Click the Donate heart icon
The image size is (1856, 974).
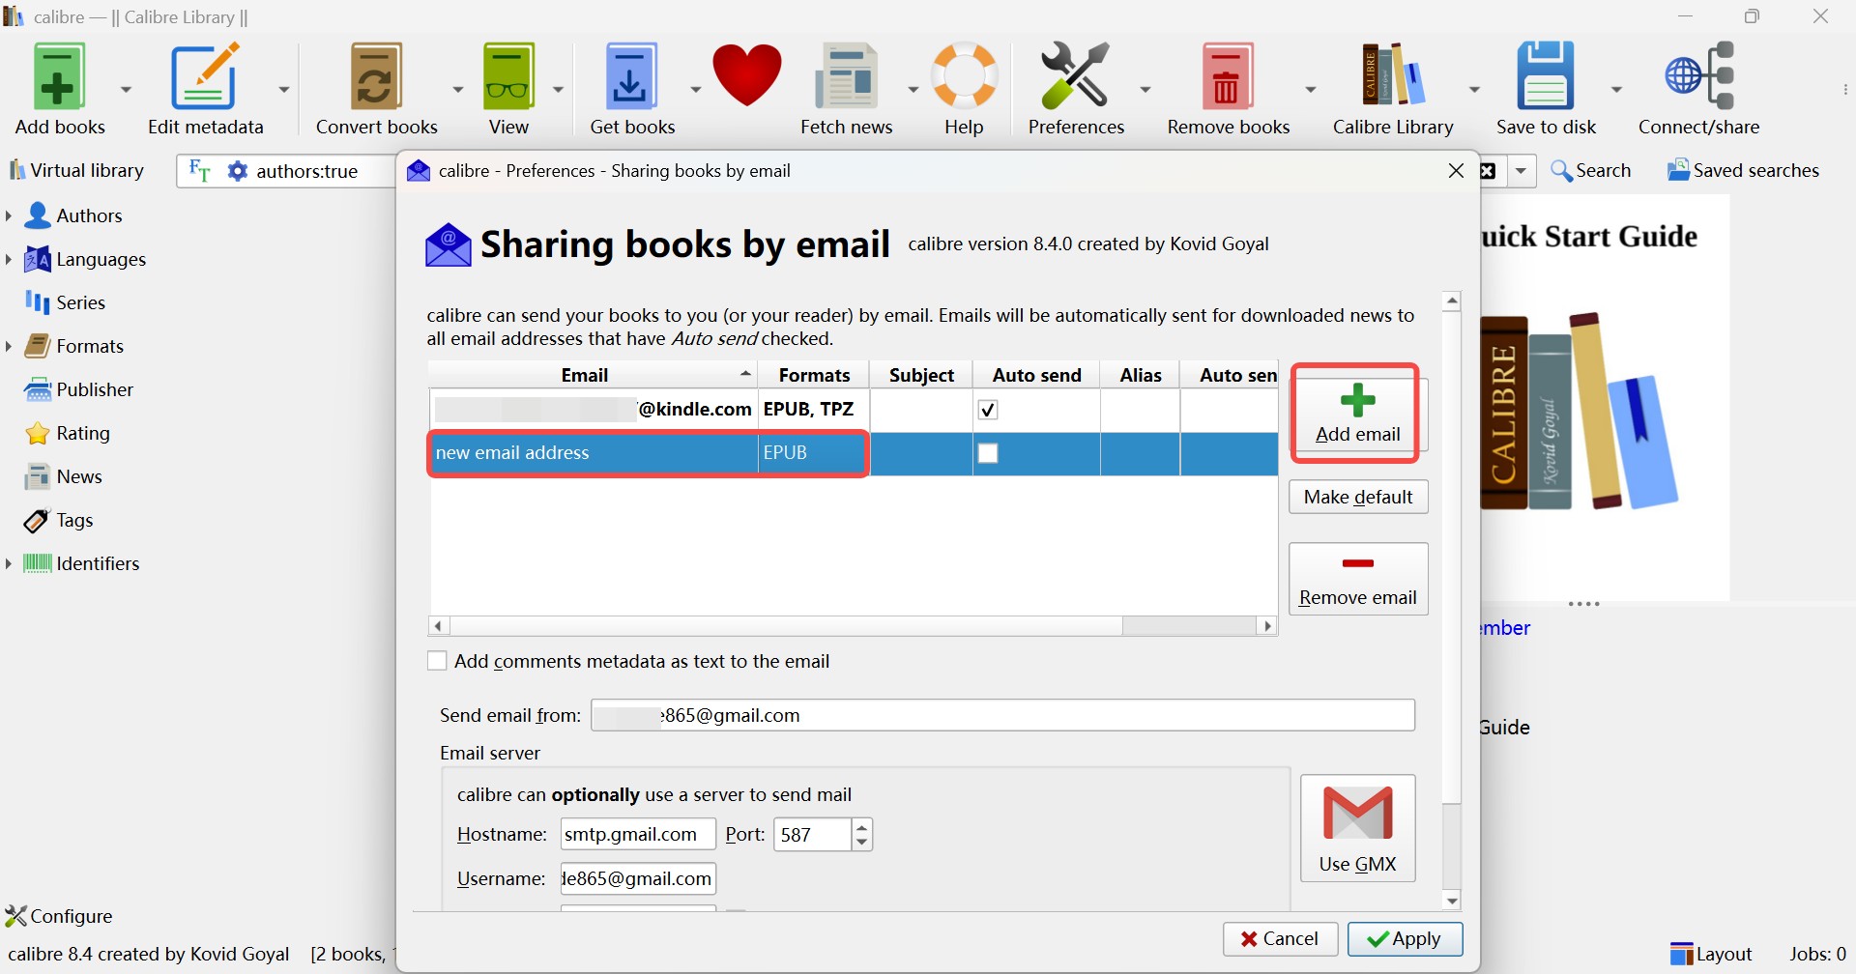(x=748, y=75)
